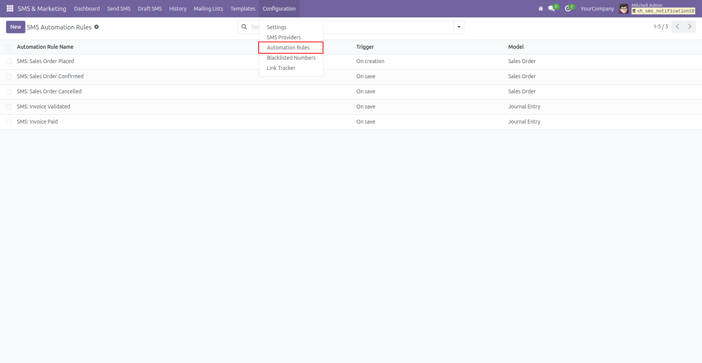Image resolution: width=702 pixels, height=363 pixels.
Task: Open the SMS: Invoice Validated rule
Action: [44, 107]
